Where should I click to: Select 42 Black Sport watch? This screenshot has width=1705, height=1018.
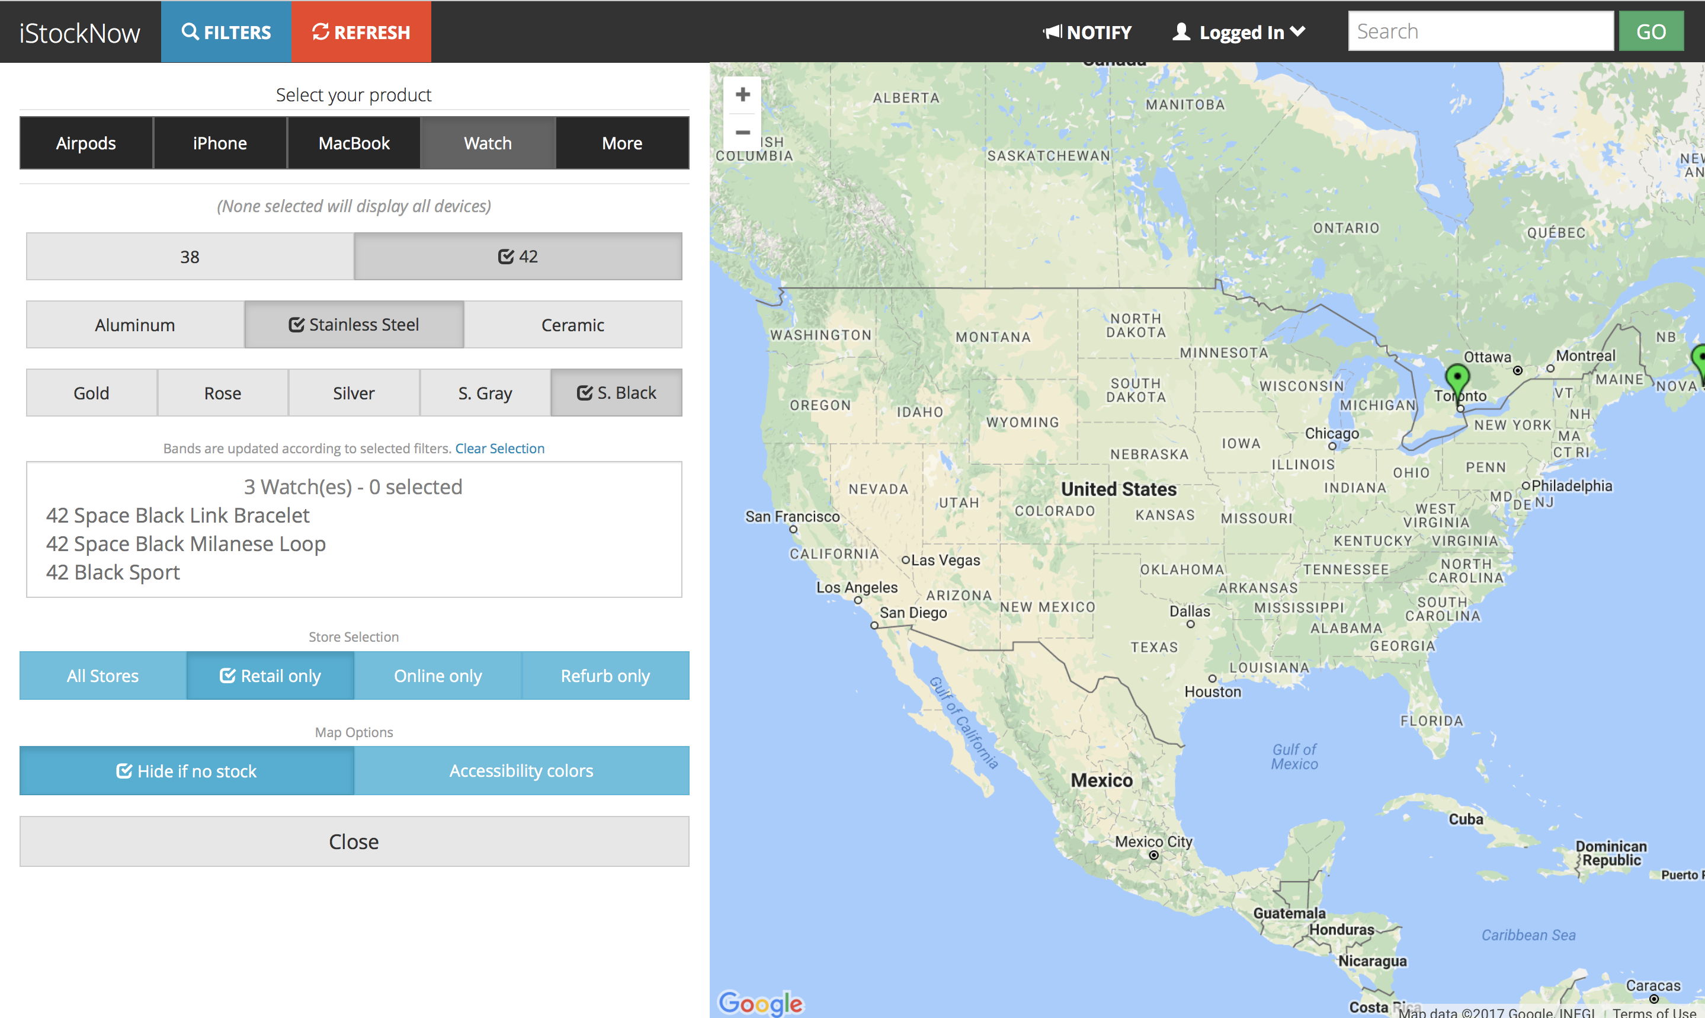click(x=113, y=572)
